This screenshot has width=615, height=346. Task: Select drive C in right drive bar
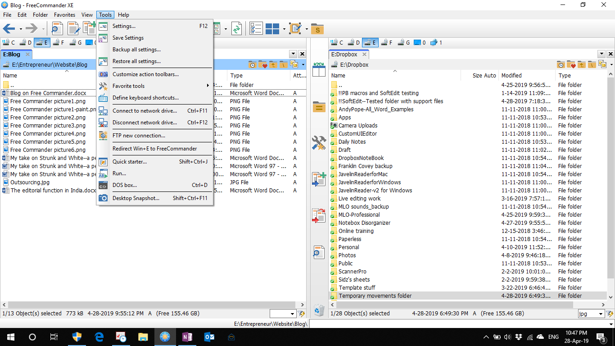click(x=338, y=42)
